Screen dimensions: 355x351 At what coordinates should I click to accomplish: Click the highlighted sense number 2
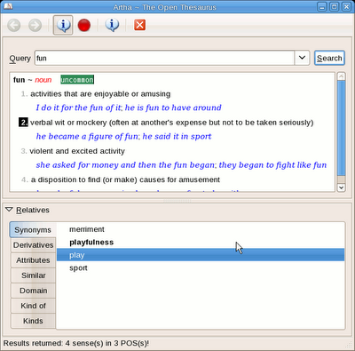[23, 123]
